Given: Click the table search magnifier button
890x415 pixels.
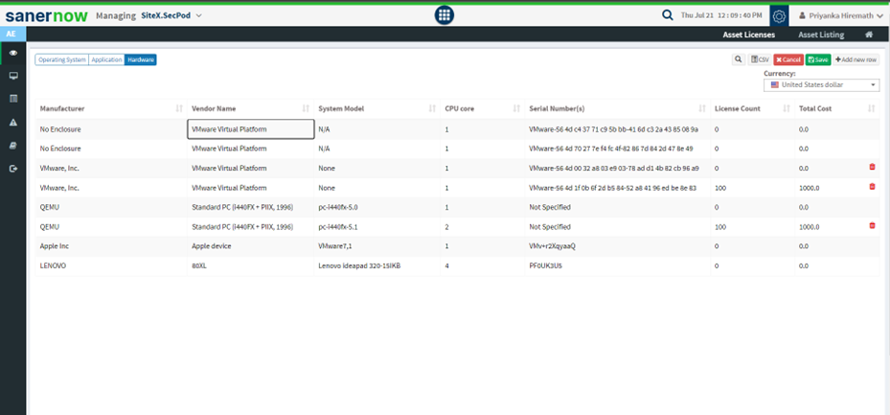Looking at the screenshot, I should click(x=739, y=59).
